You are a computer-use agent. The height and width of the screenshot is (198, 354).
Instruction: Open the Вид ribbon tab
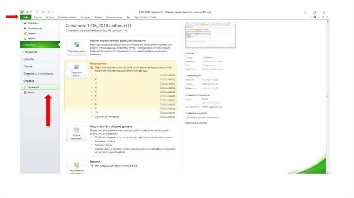(129, 17)
